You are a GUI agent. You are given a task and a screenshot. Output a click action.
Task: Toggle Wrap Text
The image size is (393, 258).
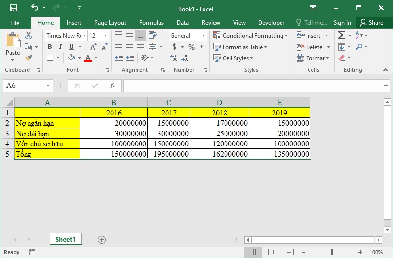point(152,35)
